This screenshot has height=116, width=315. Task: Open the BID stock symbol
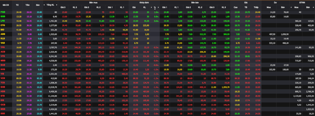pyautogui.click(x=2, y=30)
